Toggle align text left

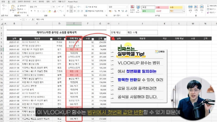[x=68, y=11]
